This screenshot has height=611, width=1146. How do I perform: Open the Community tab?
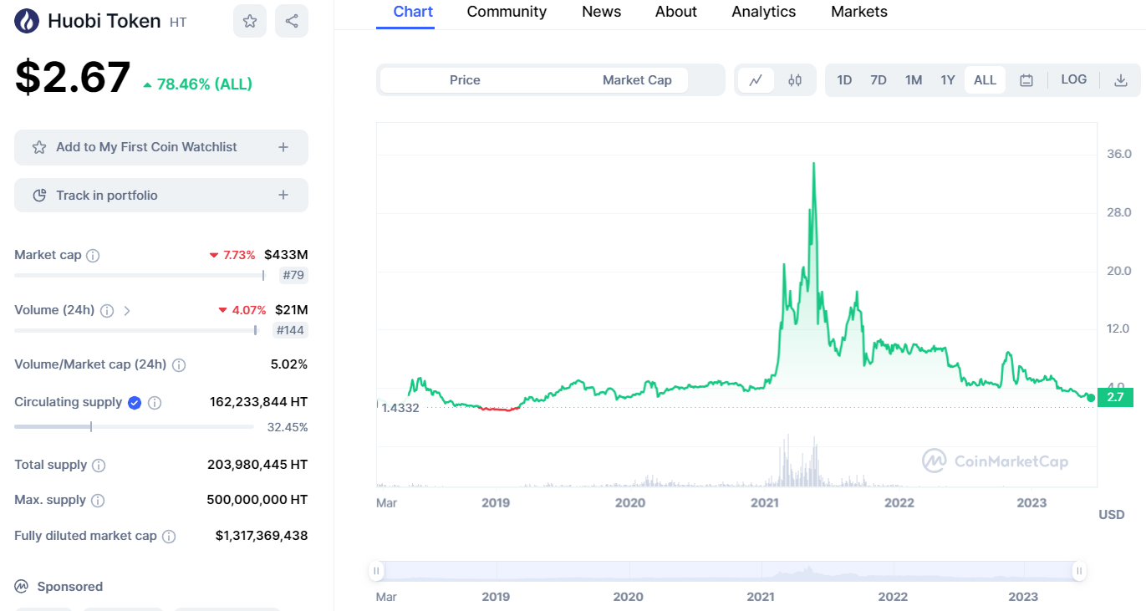coord(507,12)
